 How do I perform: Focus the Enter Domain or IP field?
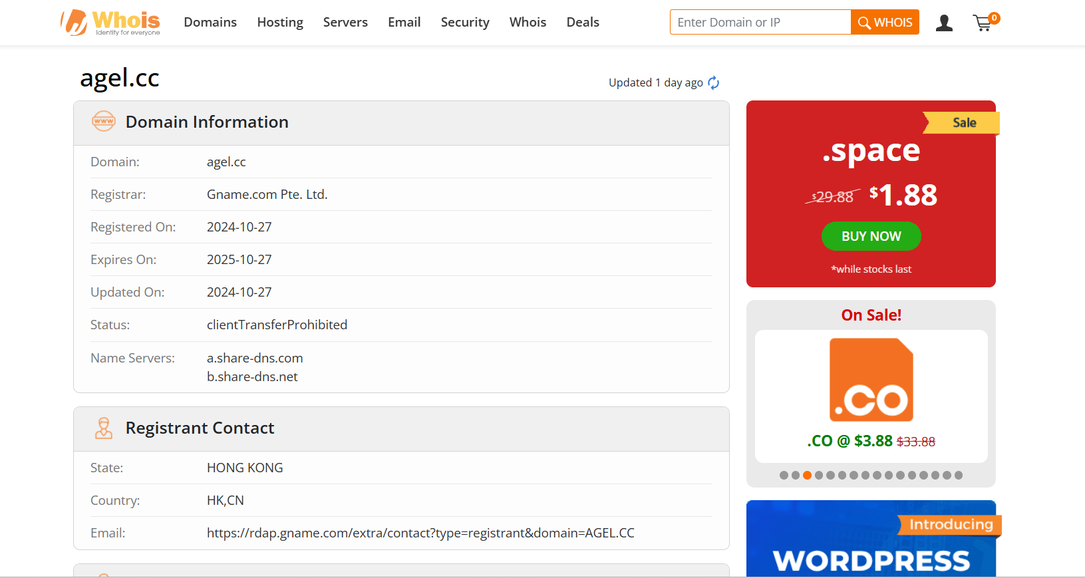point(760,22)
